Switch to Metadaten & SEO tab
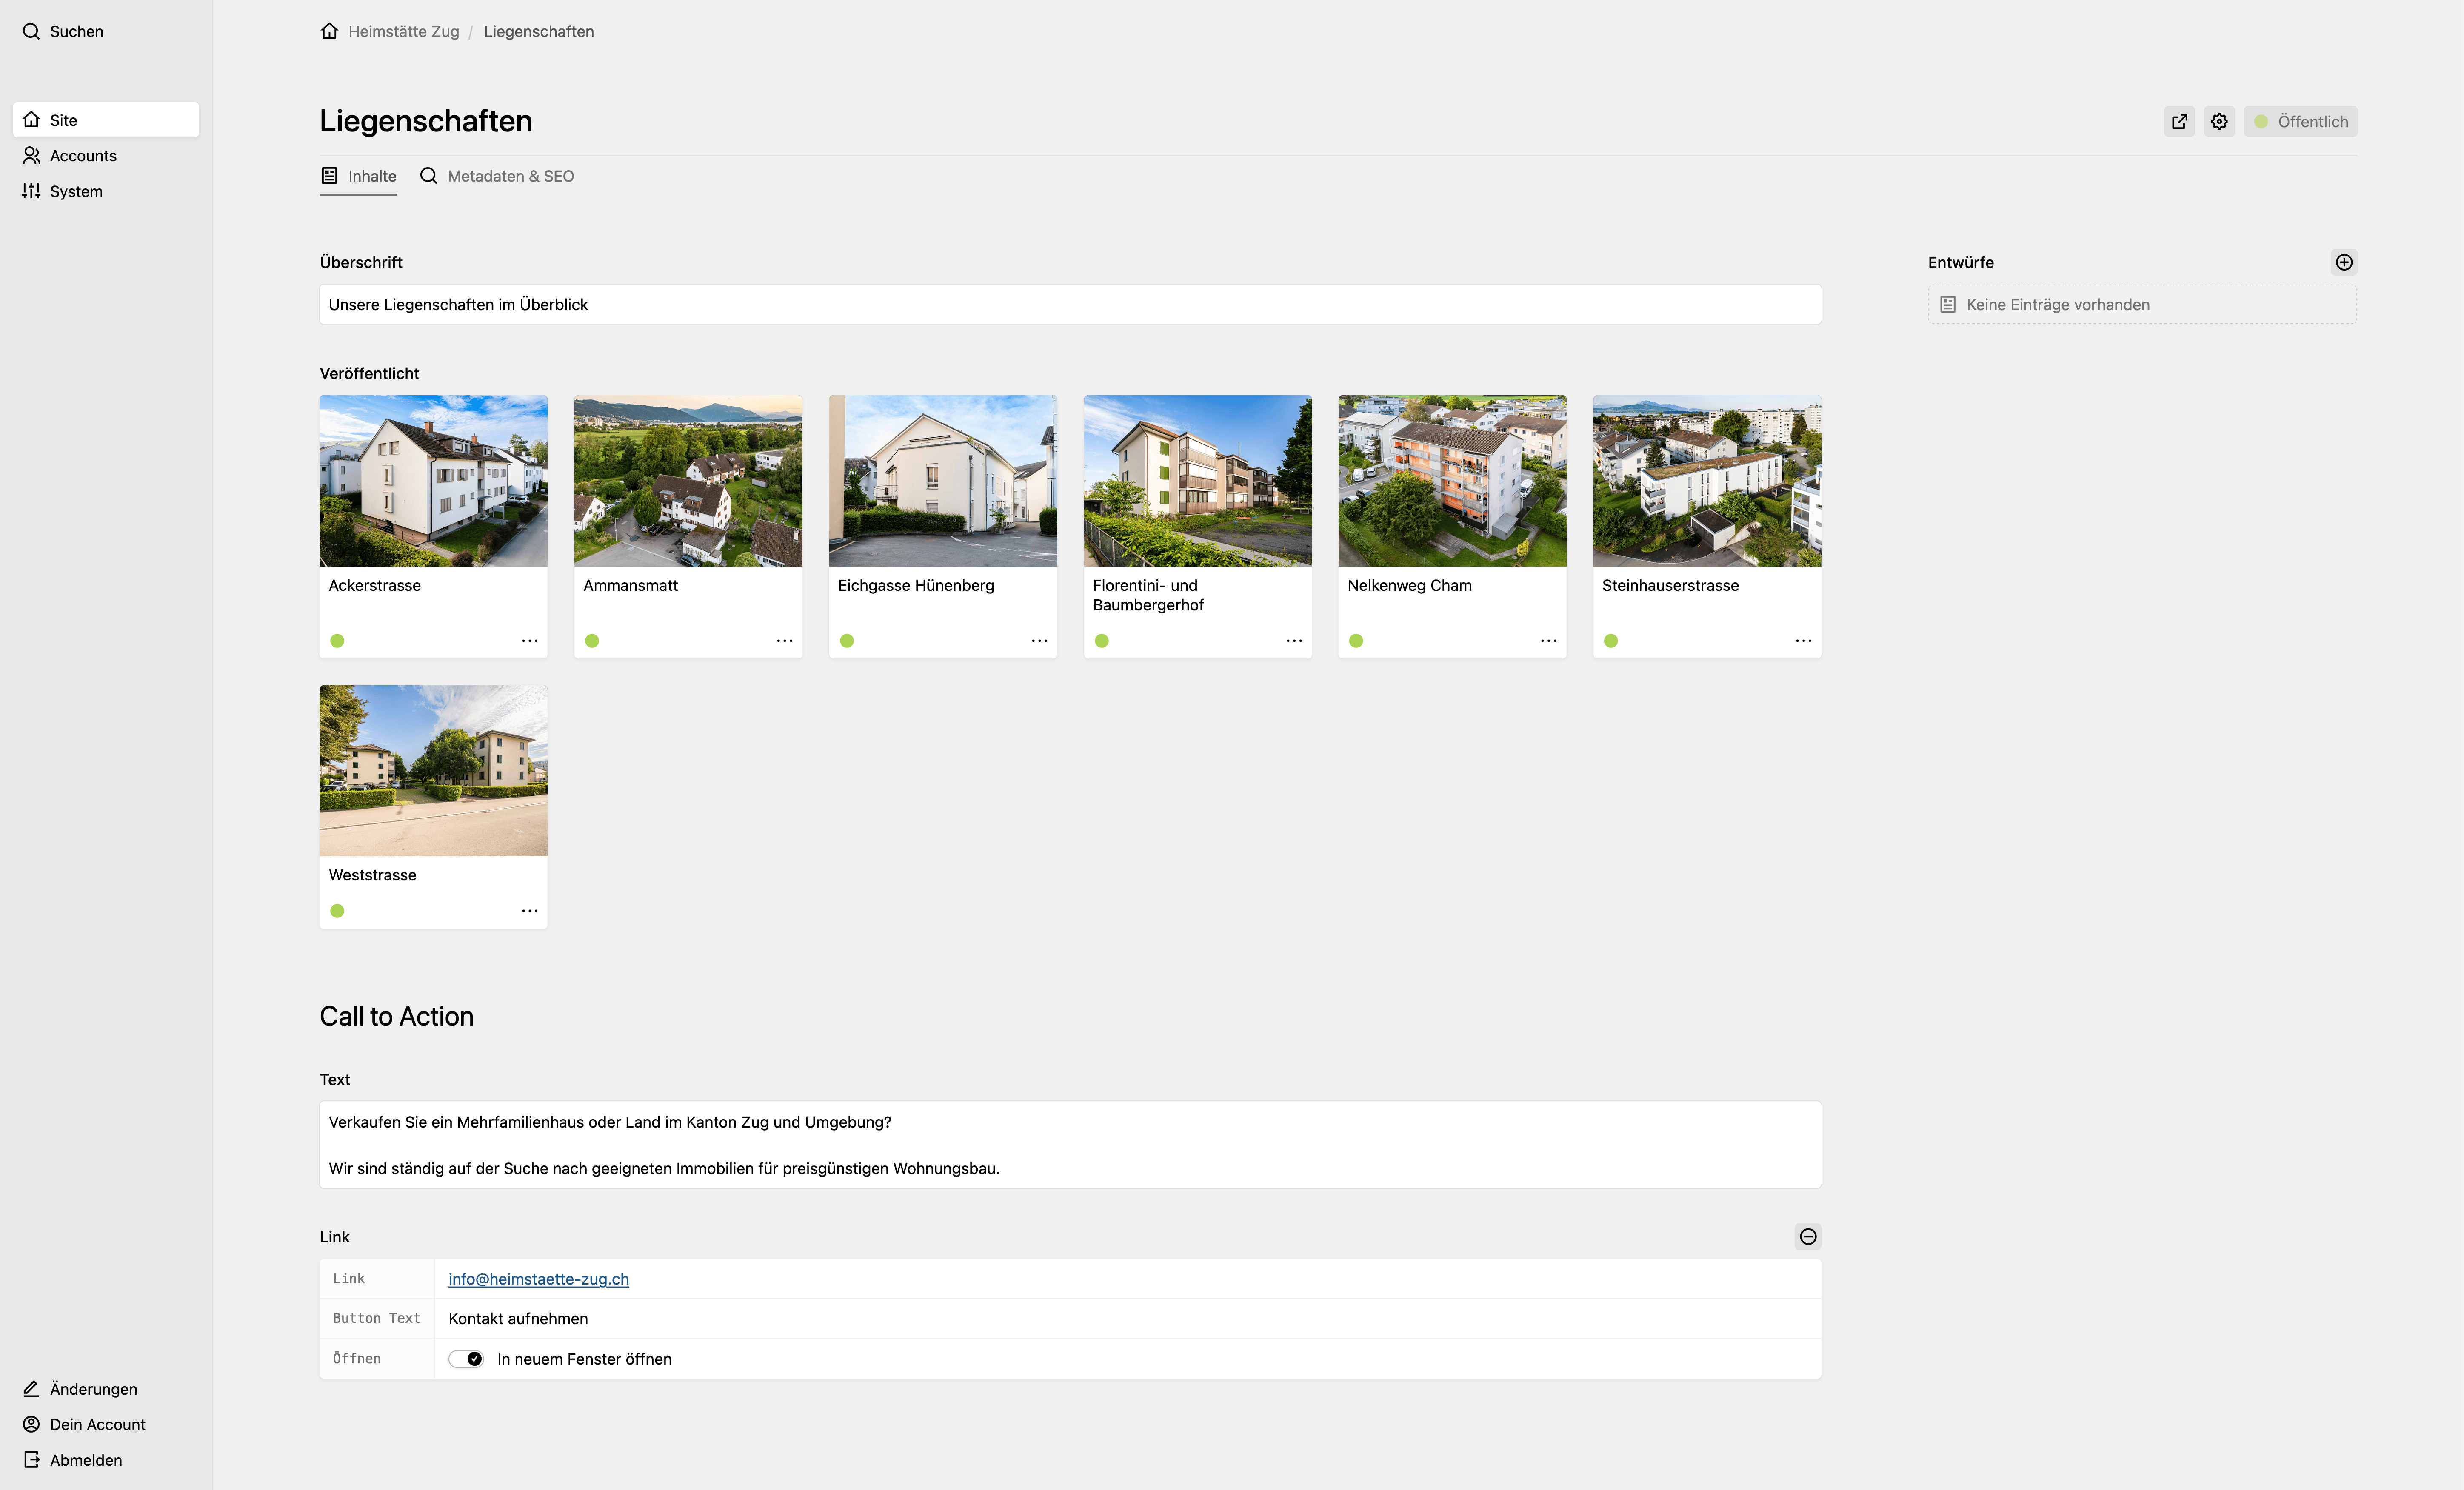Screen dimensions: 2464x1490 [497, 176]
